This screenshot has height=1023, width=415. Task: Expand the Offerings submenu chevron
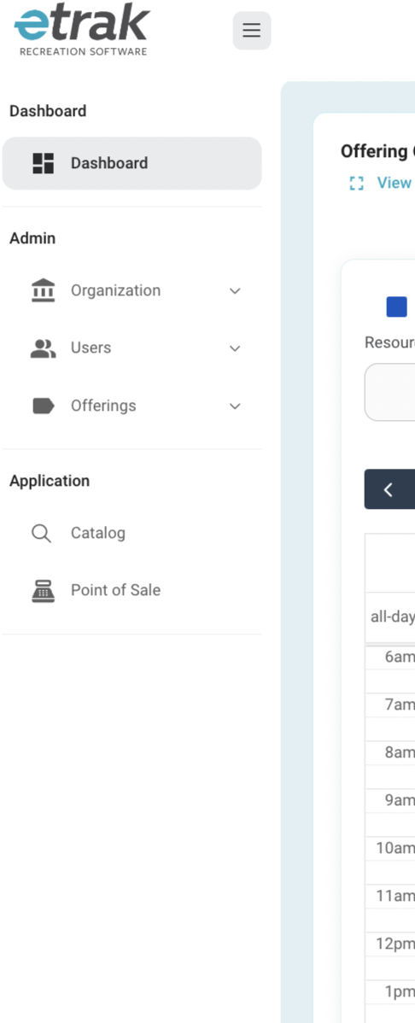click(235, 406)
